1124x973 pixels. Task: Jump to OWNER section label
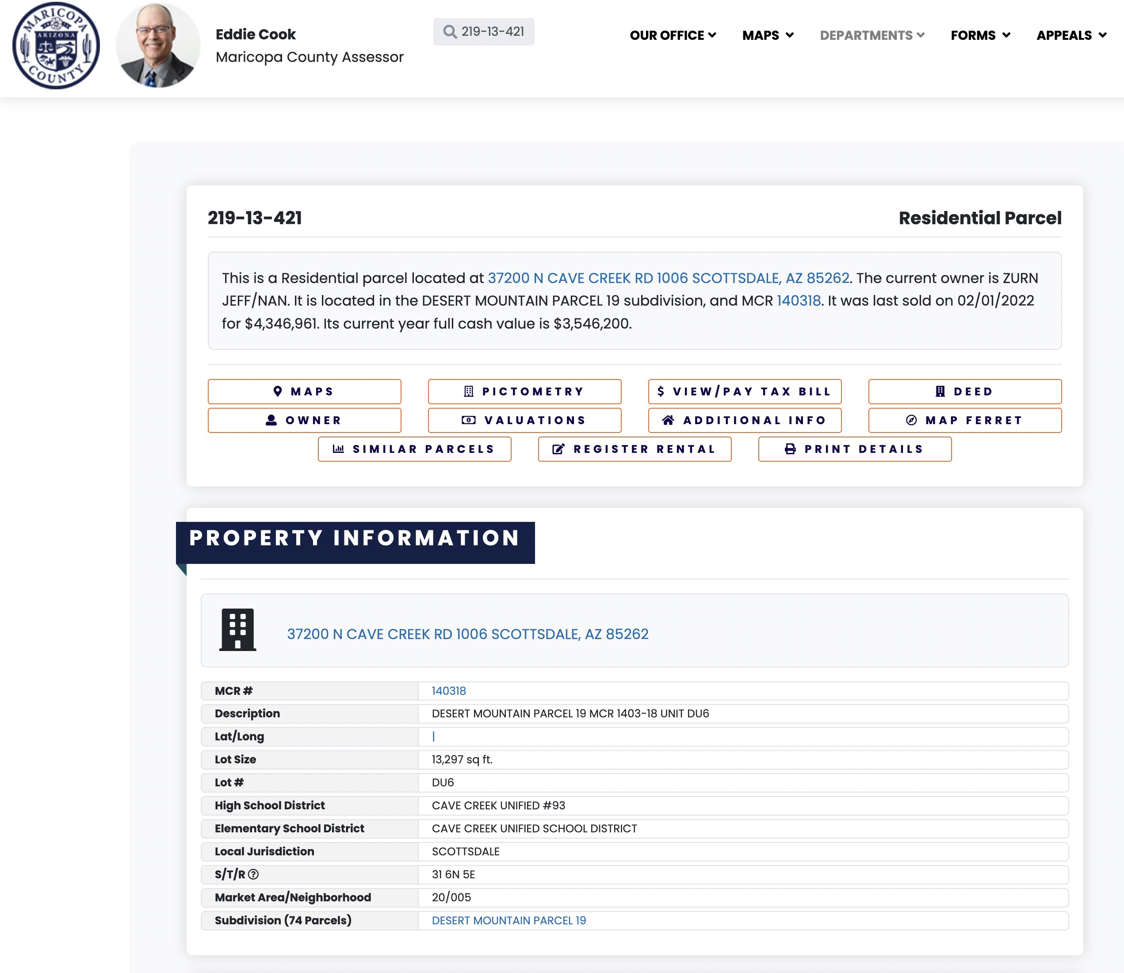tap(313, 420)
